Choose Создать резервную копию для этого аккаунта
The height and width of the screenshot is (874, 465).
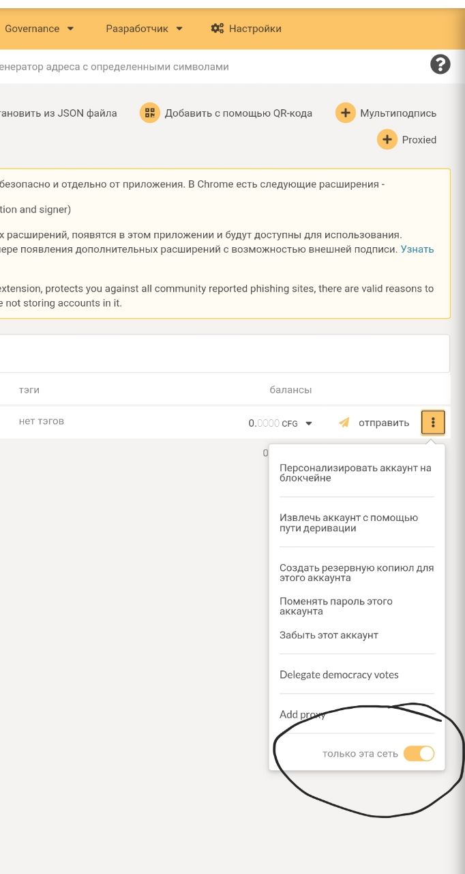point(357,573)
